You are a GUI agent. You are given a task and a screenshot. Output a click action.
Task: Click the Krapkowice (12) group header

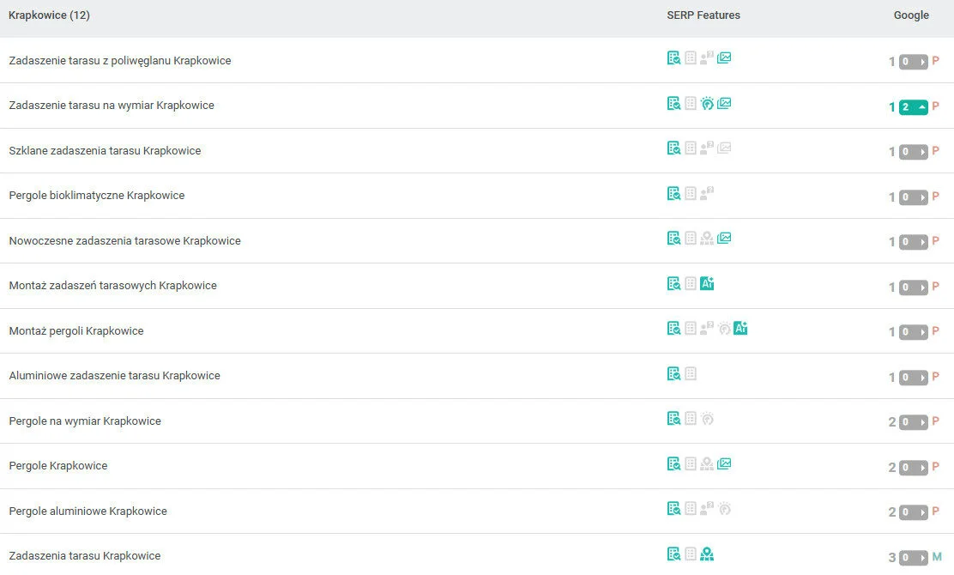[49, 15]
